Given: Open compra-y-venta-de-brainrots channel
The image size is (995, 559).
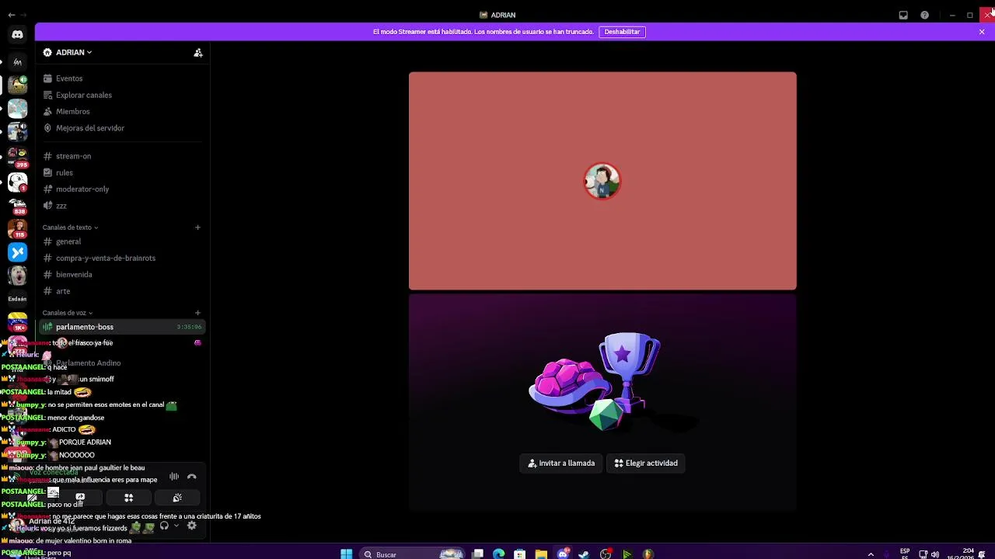Looking at the screenshot, I should tap(123, 258).
